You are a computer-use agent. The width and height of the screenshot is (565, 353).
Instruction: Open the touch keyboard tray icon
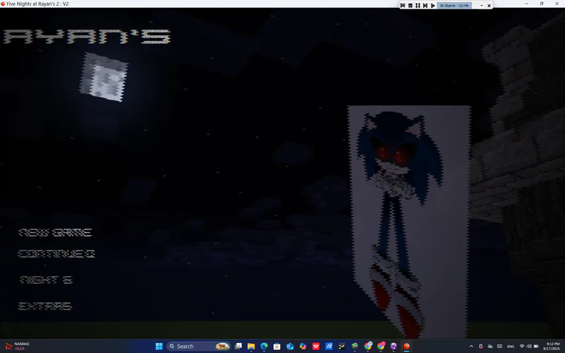500,346
